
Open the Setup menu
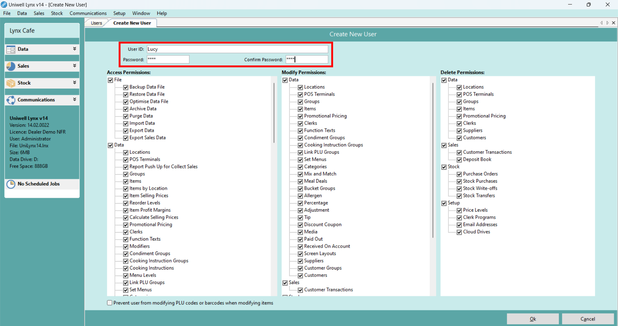[119, 13]
